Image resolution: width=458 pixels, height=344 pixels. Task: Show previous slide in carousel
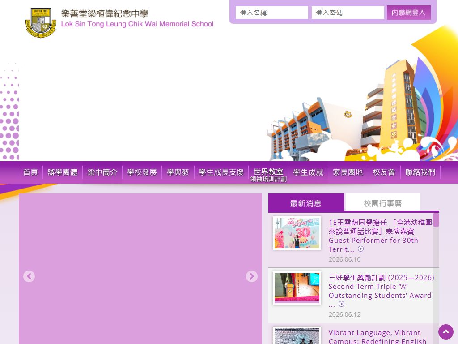click(x=29, y=276)
